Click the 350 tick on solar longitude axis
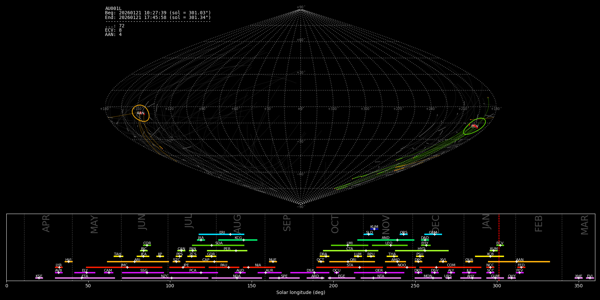600x300 pixels. (x=579, y=286)
